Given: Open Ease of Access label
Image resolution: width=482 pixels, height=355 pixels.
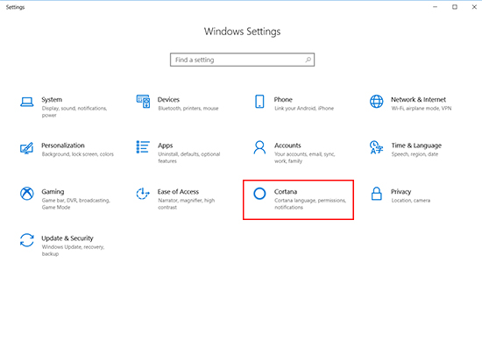Looking at the screenshot, I should [x=178, y=192].
